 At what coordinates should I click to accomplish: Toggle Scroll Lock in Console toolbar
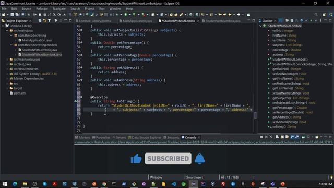pos(282,137)
